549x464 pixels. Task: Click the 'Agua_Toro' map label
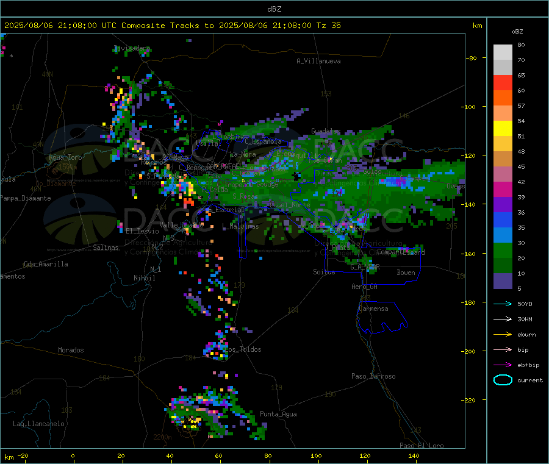pyautogui.click(x=65, y=157)
